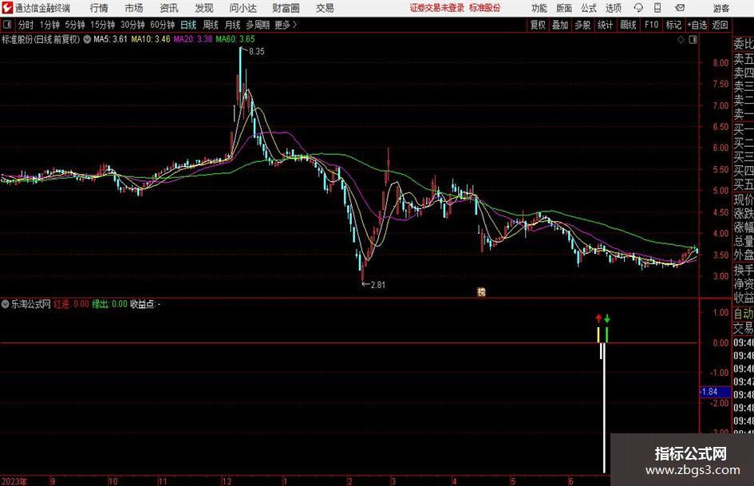Click the 自动 label in side panel
This screenshot has width=754, height=486.
point(744,314)
